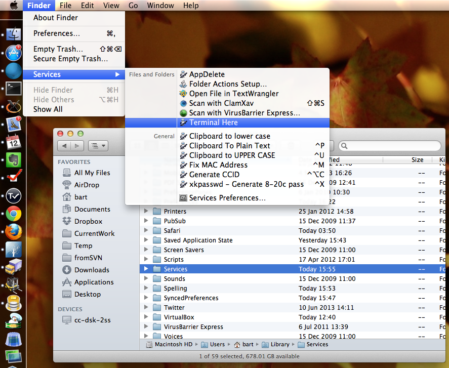Open the red checkmark dock app
Screen dimensions: 449x368
pos(14,177)
